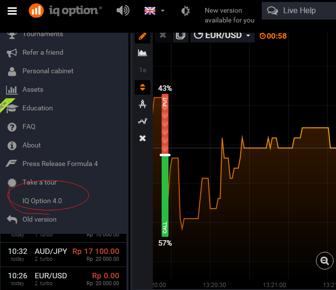Click the IQ Option orange logo
336x290 pixels.
(36, 10)
